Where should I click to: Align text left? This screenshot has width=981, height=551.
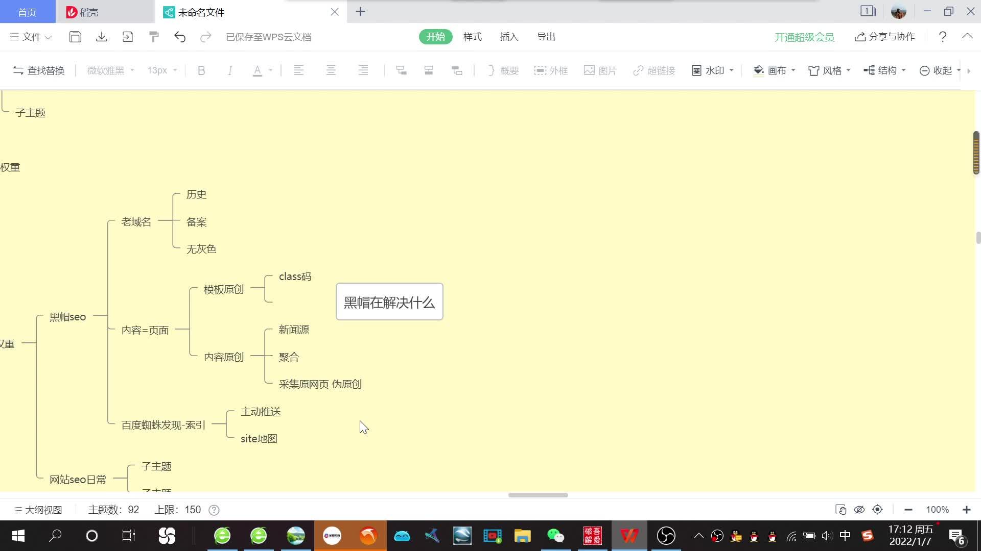point(299,70)
